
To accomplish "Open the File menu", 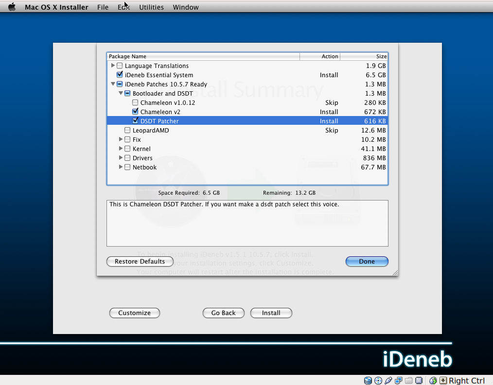I will (103, 7).
